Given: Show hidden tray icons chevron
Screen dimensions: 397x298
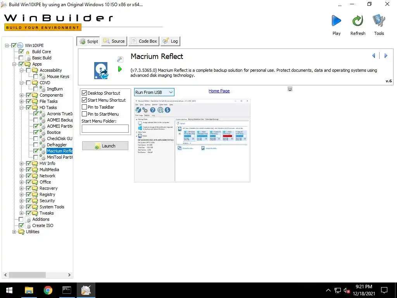Looking at the screenshot, I should (328, 290).
